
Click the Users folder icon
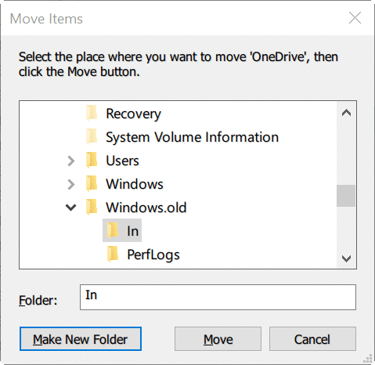click(x=92, y=161)
